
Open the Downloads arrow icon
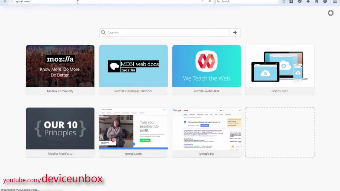308,2
